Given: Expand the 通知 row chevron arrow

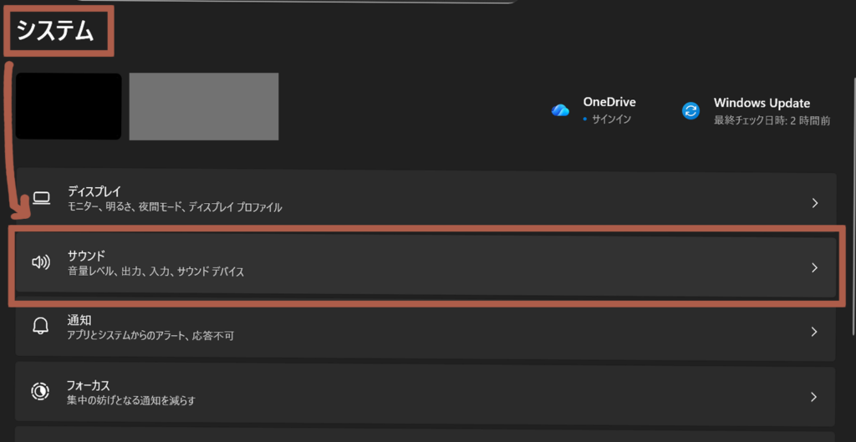Looking at the screenshot, I should pos(815,332).
